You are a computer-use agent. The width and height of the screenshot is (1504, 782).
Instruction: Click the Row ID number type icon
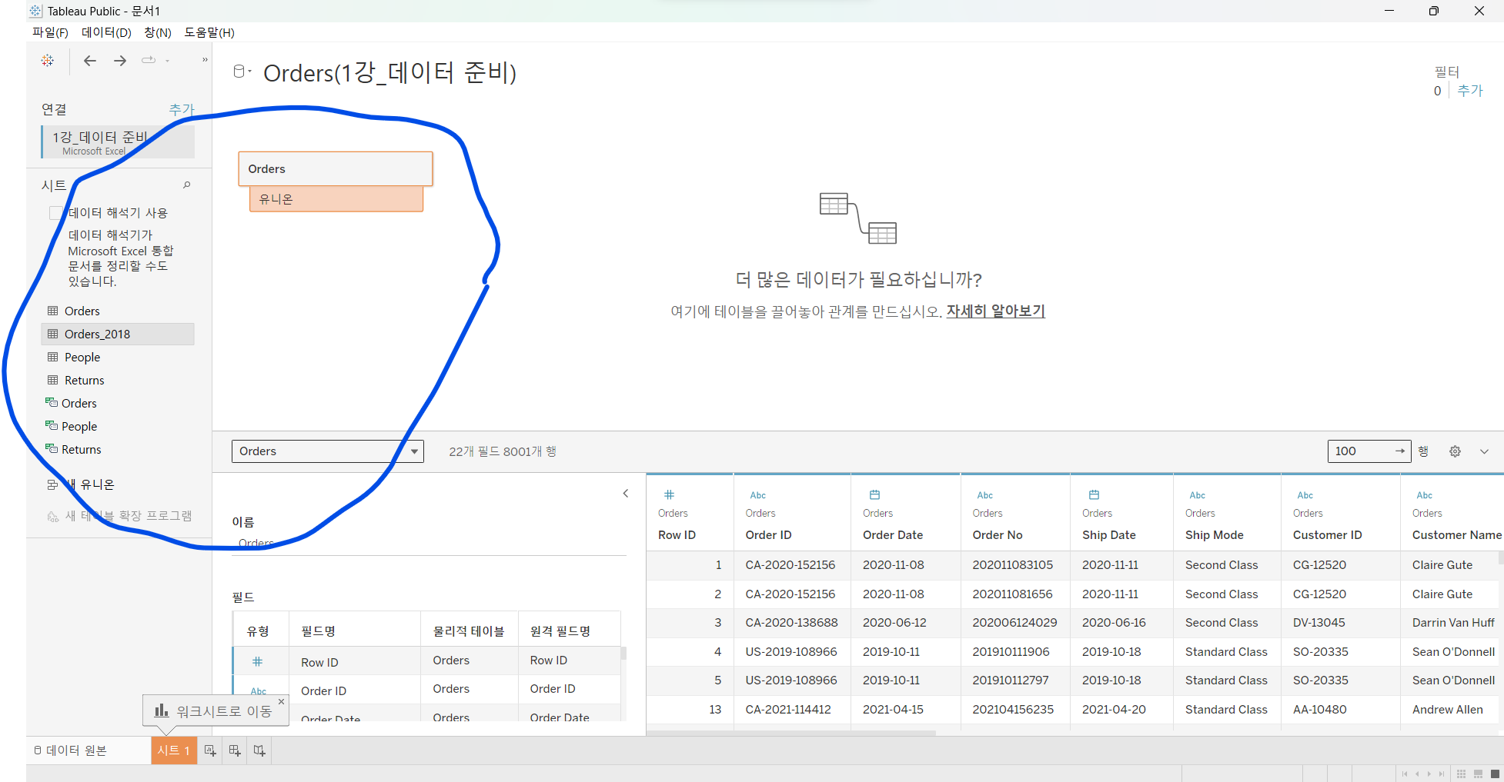click(x=670, y=494)
